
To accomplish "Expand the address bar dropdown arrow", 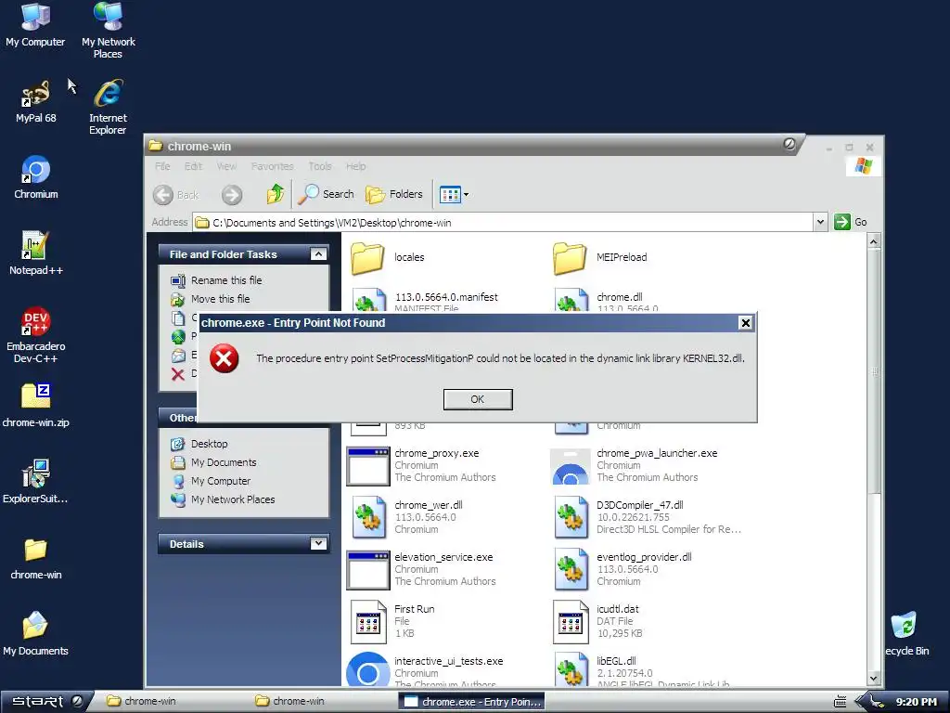I will coord(820,222).
